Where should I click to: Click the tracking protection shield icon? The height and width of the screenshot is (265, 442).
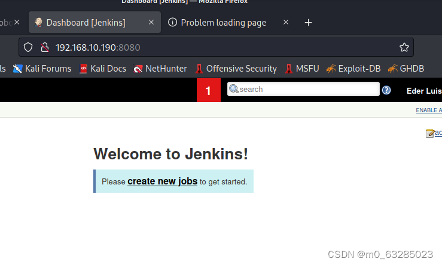[28, 47]
